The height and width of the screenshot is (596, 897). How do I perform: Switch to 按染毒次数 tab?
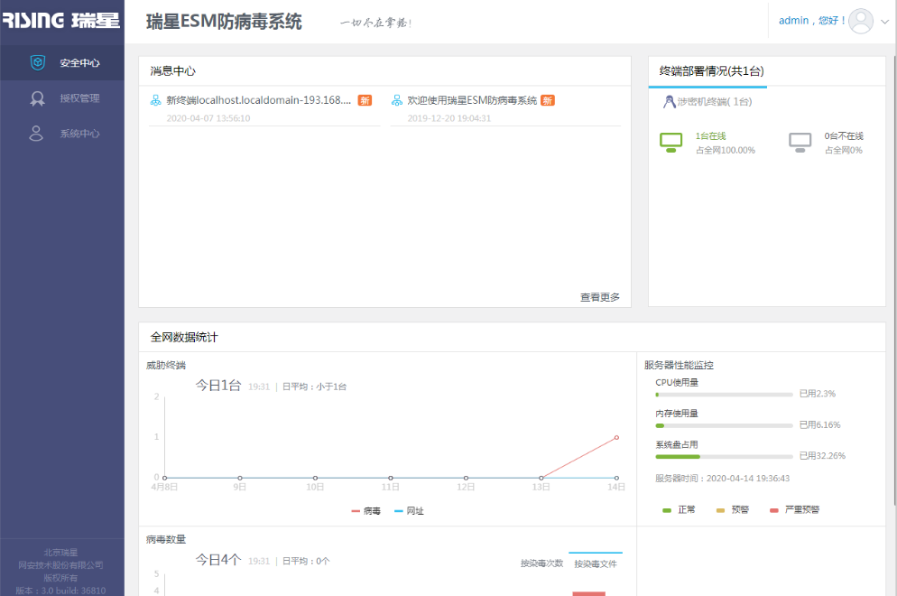(541, 563)
